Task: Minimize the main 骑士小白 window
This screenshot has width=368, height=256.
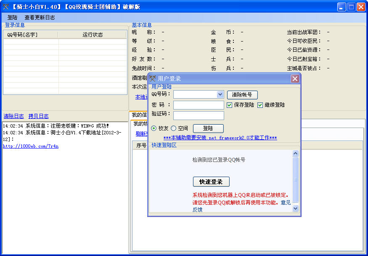Action: (342, 7)
